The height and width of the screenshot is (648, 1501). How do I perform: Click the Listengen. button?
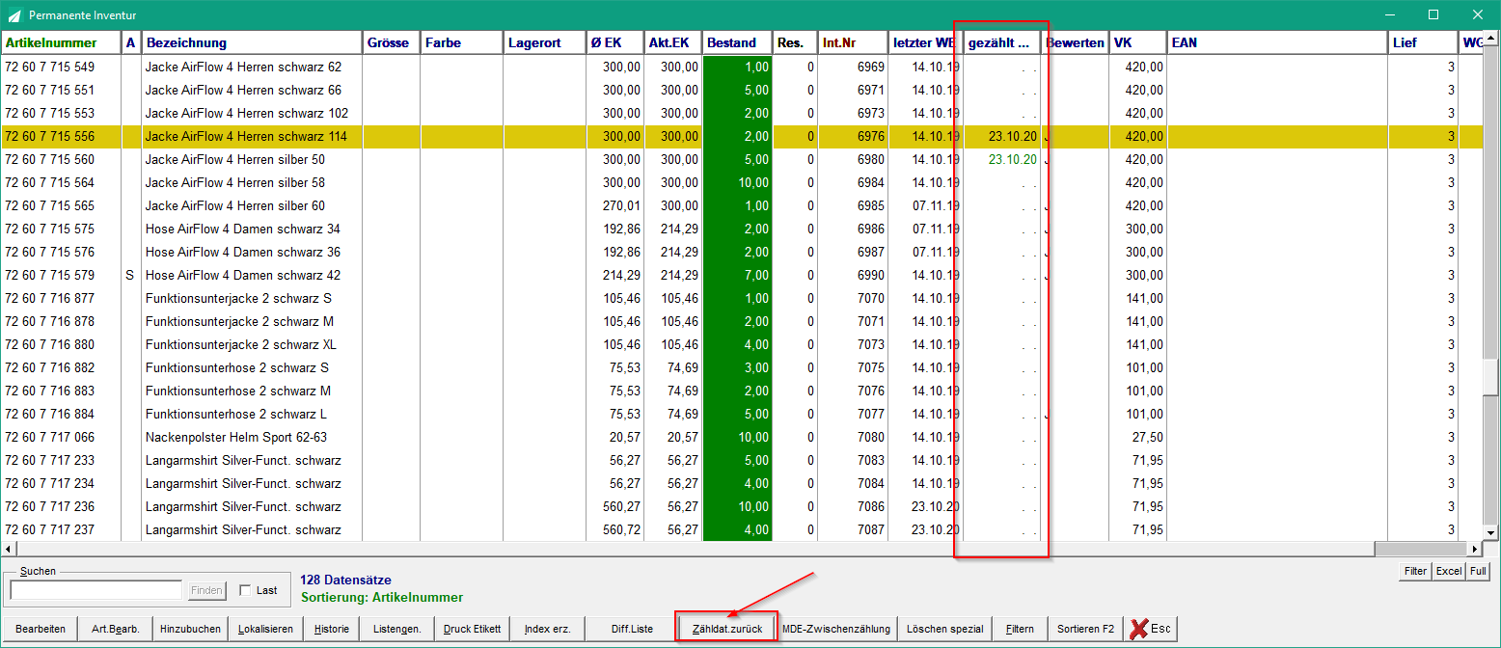(x=397, y=629)
